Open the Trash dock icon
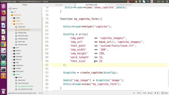 3,91
